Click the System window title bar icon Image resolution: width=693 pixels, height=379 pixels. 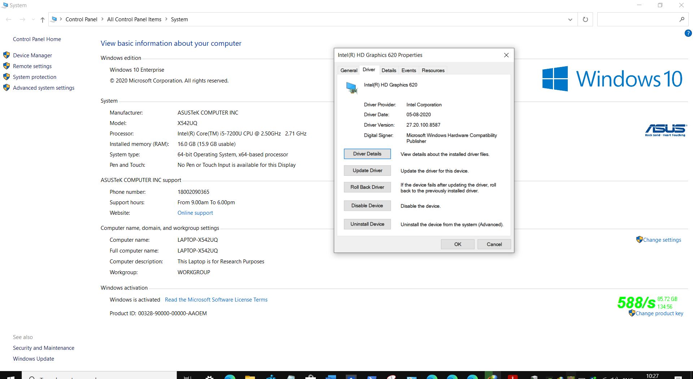(x=5, y=5)
